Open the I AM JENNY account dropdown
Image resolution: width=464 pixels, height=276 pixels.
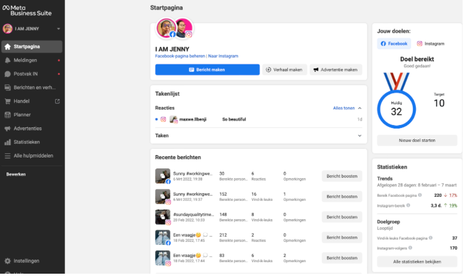[x=32, y=29]
